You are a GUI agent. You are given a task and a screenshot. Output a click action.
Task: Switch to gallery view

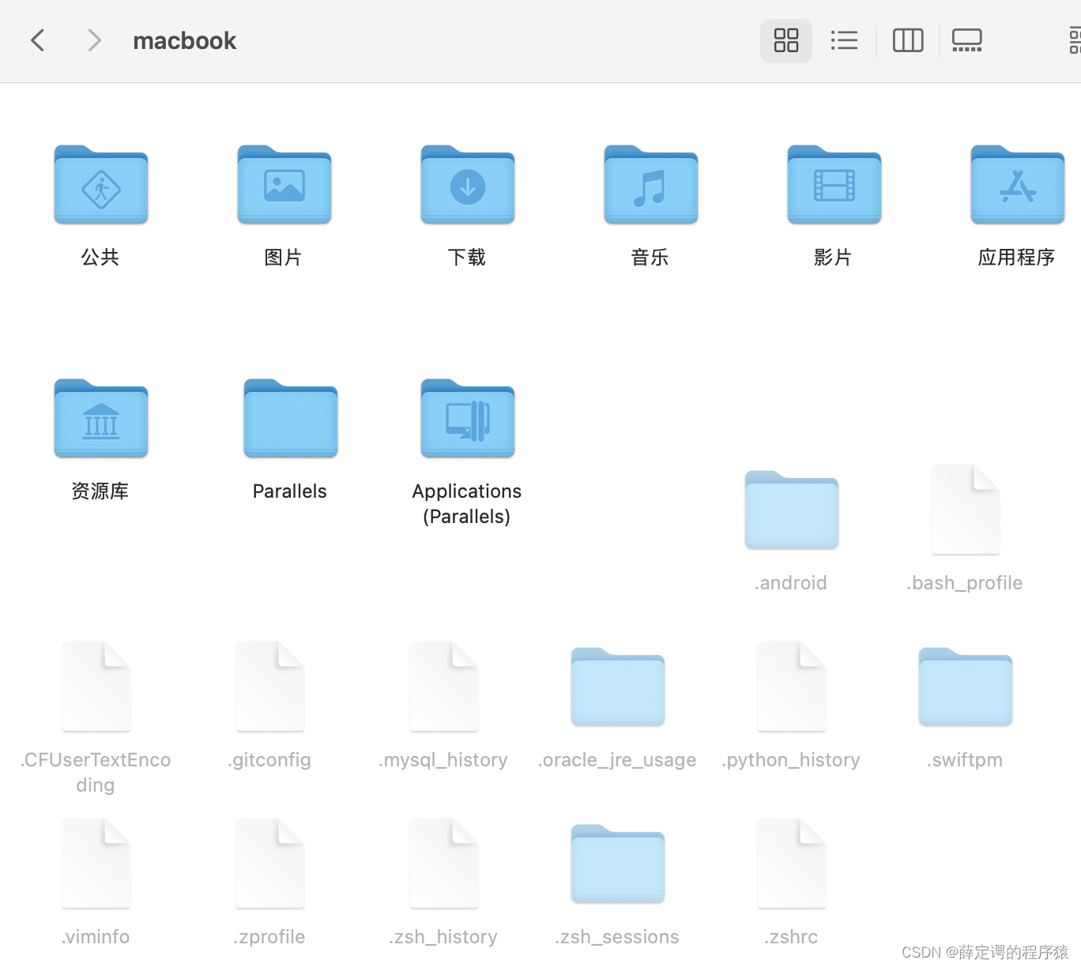[x=966, y=40]
